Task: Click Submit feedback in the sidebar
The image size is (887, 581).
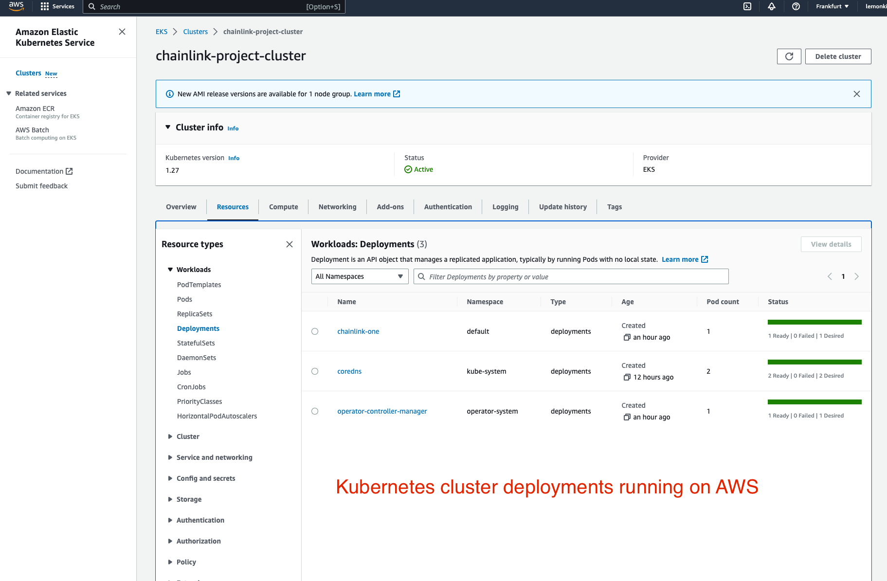Action: tap(41, 186)
